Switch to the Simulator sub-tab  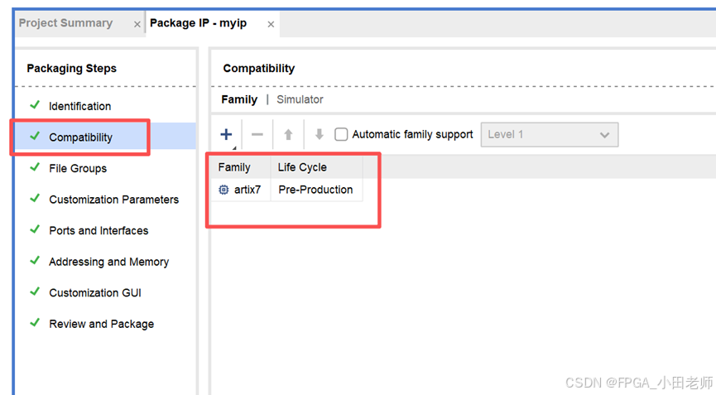point(300,99)
